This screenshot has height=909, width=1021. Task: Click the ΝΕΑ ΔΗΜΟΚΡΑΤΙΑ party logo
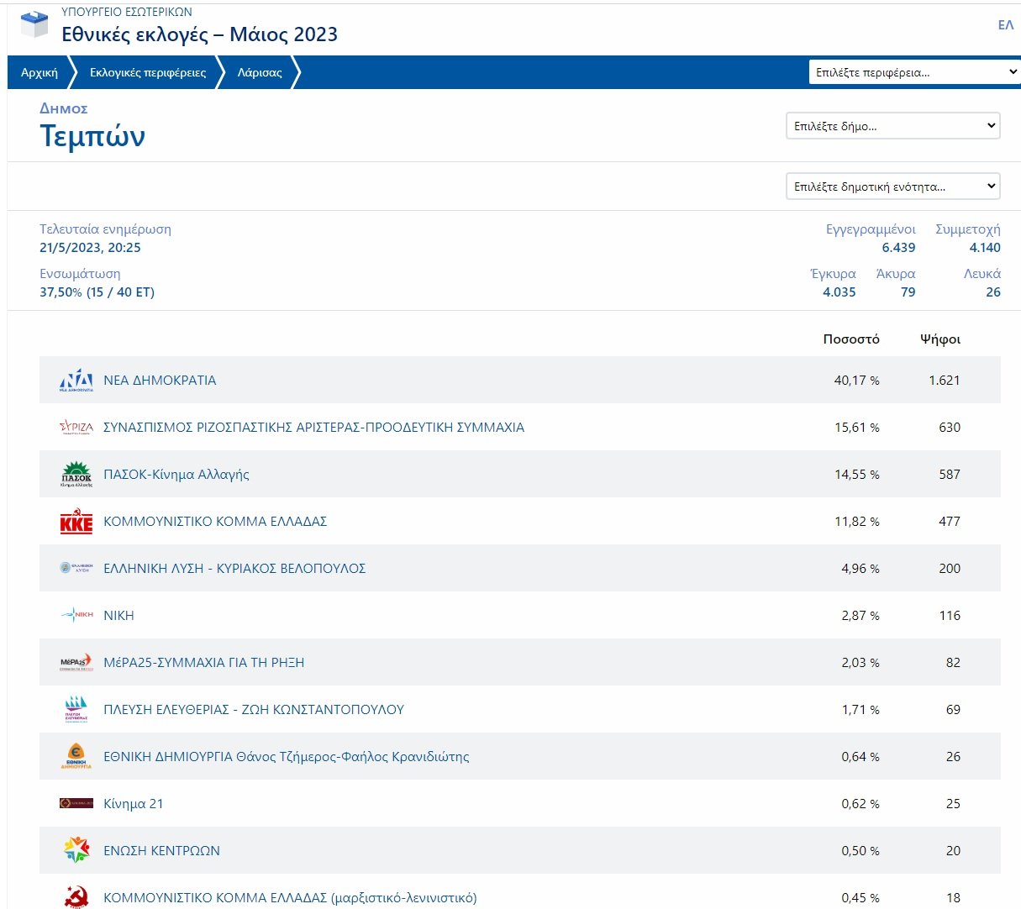point(76,381)
